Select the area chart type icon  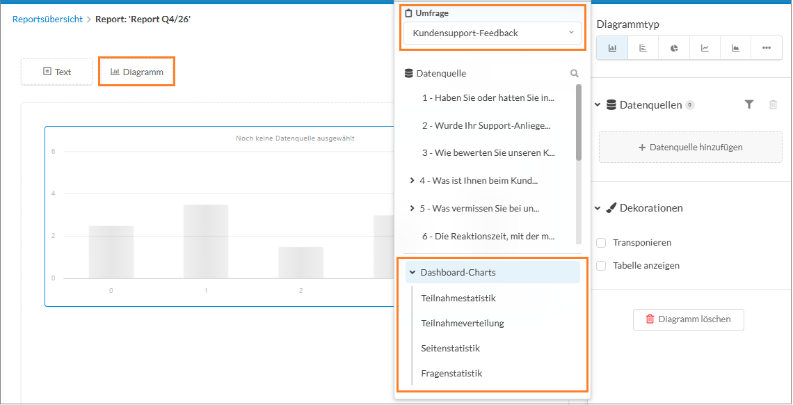pyautogui.click(x=735, y=48)
